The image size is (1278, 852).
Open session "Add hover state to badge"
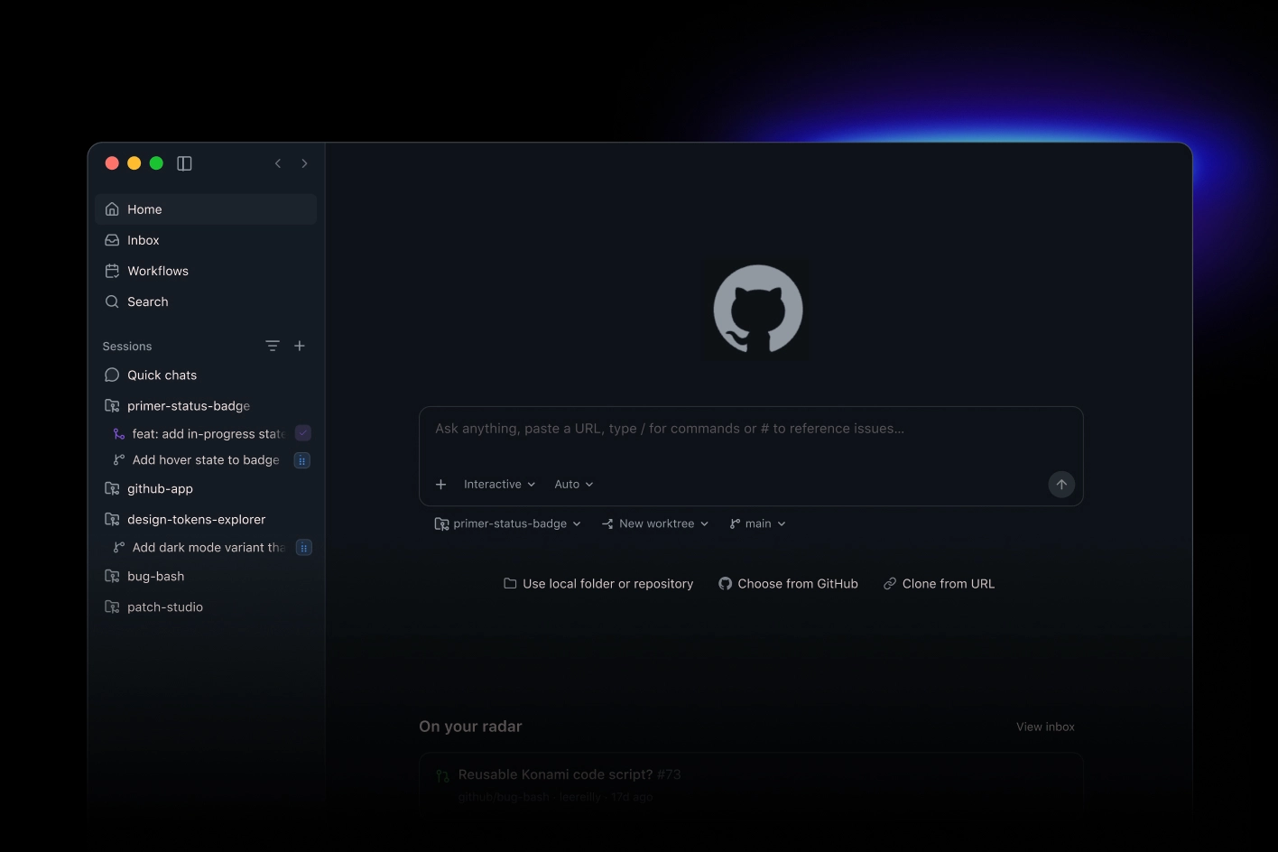(x=206, y=460)
